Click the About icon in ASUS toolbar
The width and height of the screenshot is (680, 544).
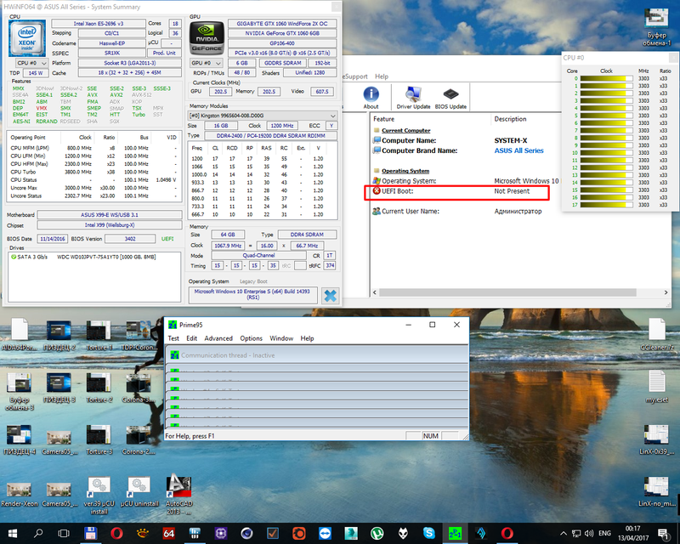click(371, 98)
